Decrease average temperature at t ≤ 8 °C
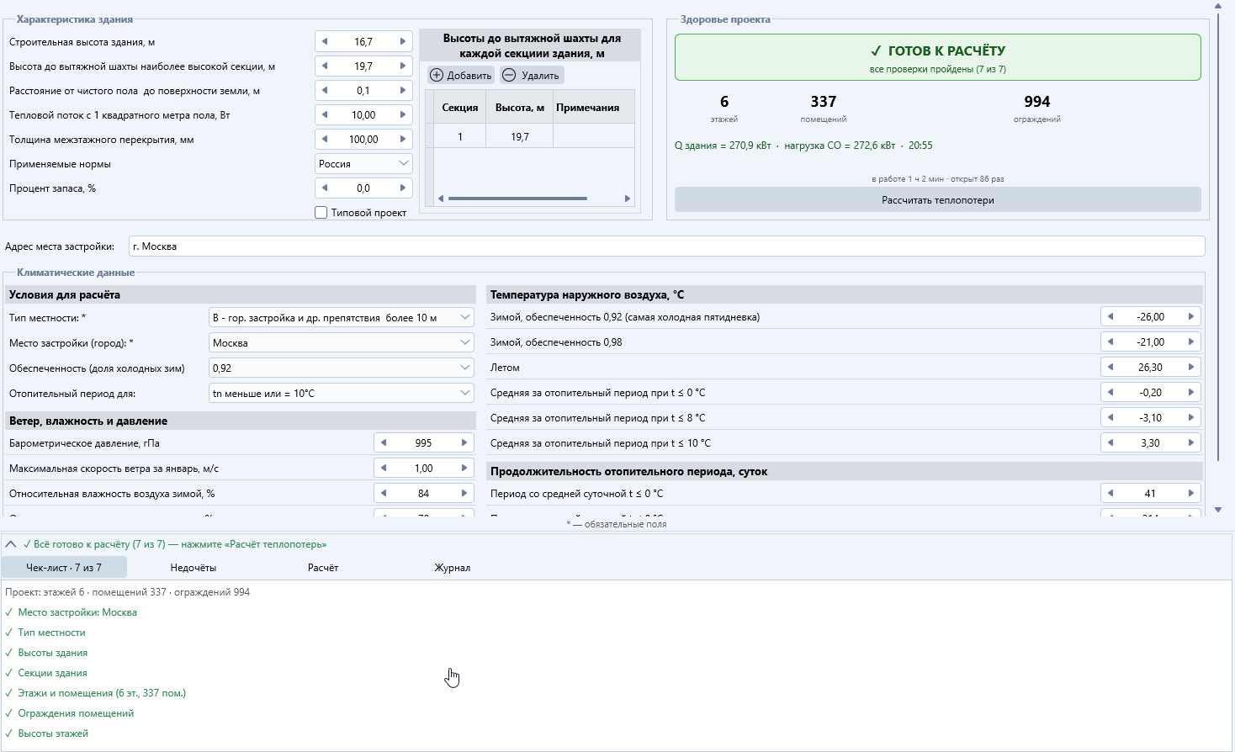Image resolution: width=1235 pixels, height=752 pixels. [x=1110, y=418]
